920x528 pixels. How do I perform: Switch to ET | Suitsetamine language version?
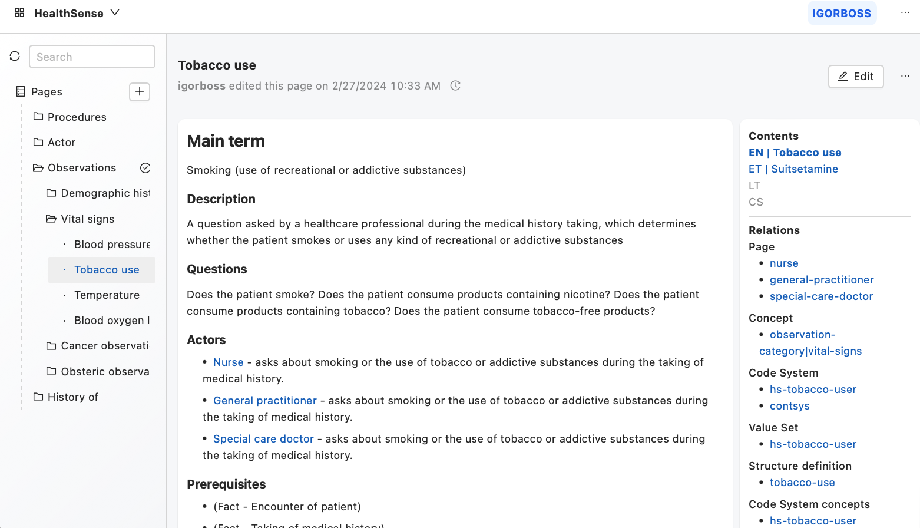(793, 169)
